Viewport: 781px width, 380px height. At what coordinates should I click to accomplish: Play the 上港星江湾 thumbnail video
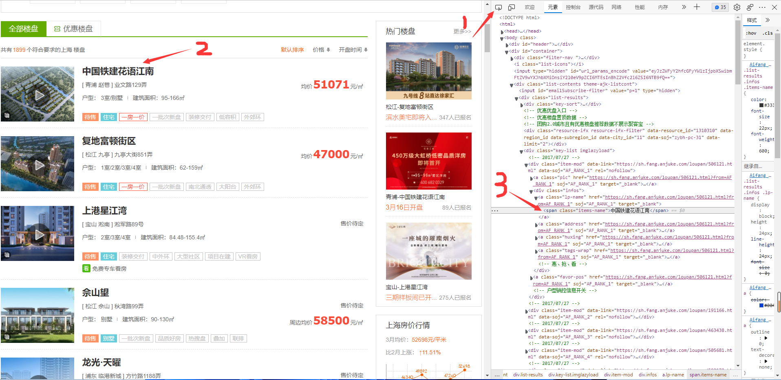pyautogui.click(x=39, y=235)
